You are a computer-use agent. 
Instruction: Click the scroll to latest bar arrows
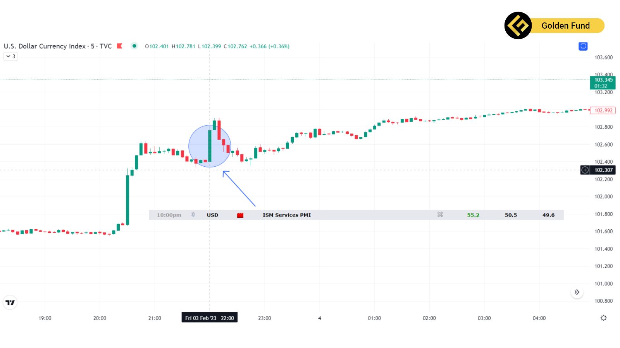click(x=577, y=292)
